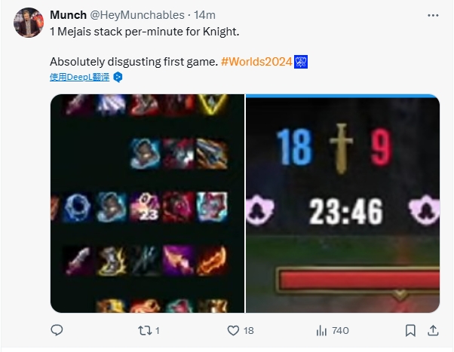The height and width of the screenshot is (352, 454).
Task: Click the tweet text about Mejais stack
Action: point(145,32)
